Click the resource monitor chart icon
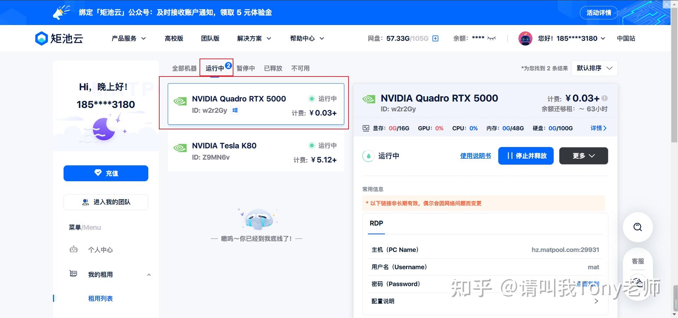678x318 pixels. [366, 128]
